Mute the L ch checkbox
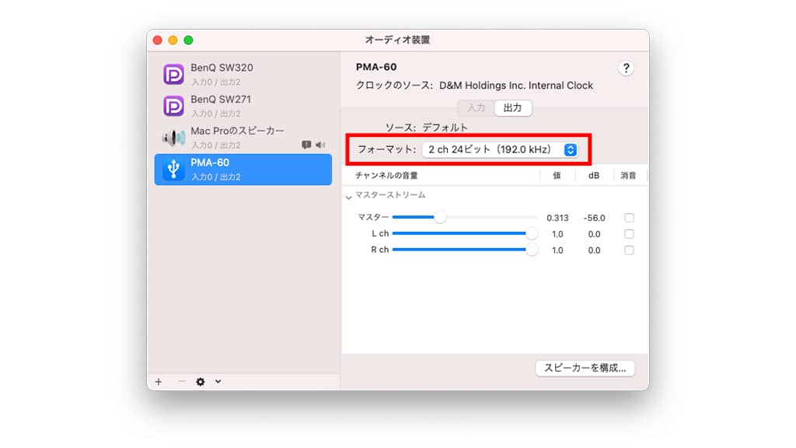This screenshot has height=448, width=796. (629, 234)
